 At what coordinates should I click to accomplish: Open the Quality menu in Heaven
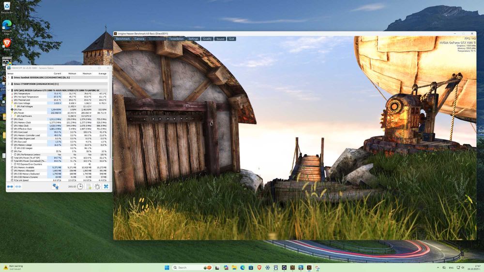pos(207,39)
